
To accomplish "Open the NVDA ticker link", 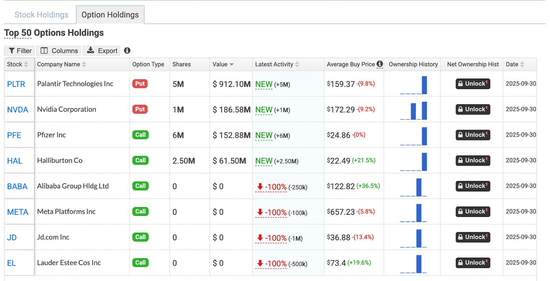I will click(x=18, y=110).
